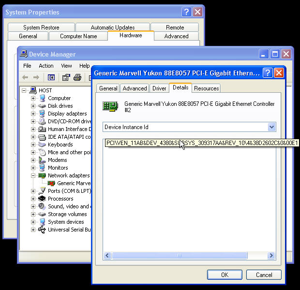
Task: Switch to the Advanced tab of adapter dialog
Action: point(135,88)
